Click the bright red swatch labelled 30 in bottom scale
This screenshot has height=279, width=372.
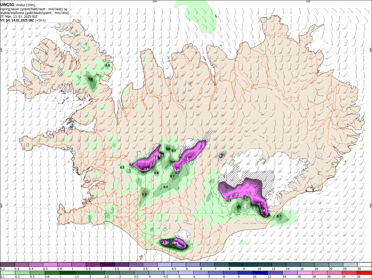[364, 273]
